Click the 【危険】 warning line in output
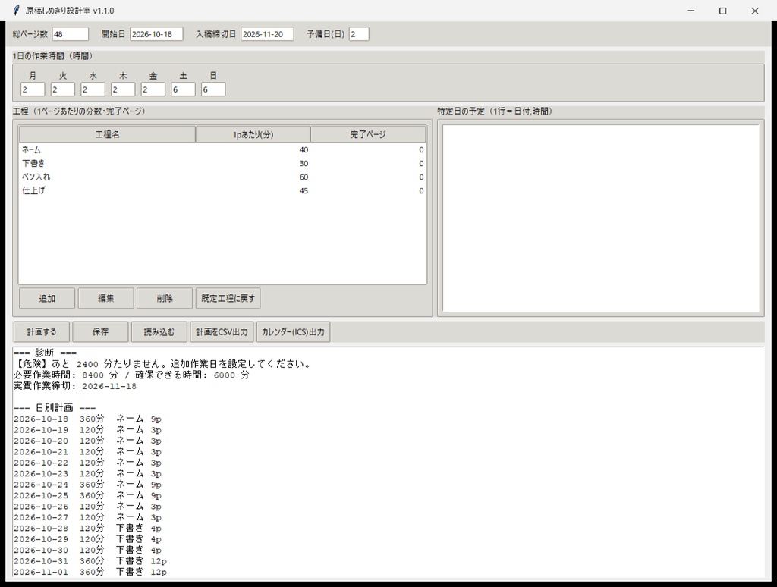Screen dimensions: 777x587 pyautogui.click(x=163, y=364)
